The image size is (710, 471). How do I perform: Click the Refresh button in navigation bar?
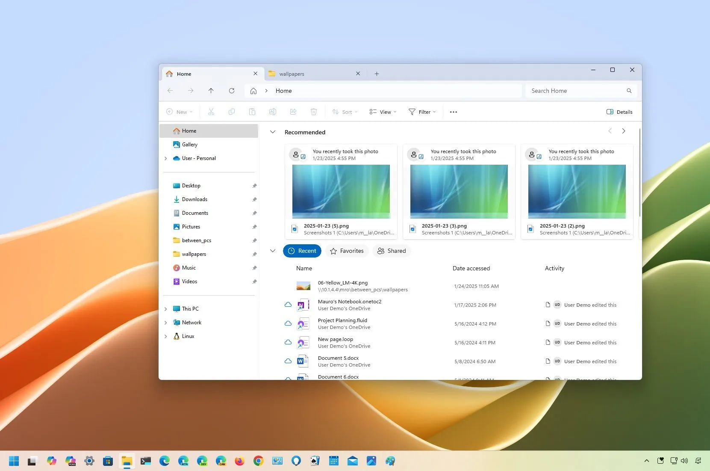coord(232,91)
